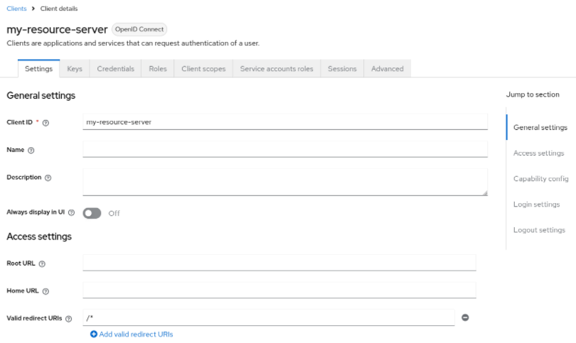Image resolution: width=576 pixels, height=343 pixels.
Task: Go to the Advanced tab
Action: point(387,69)
